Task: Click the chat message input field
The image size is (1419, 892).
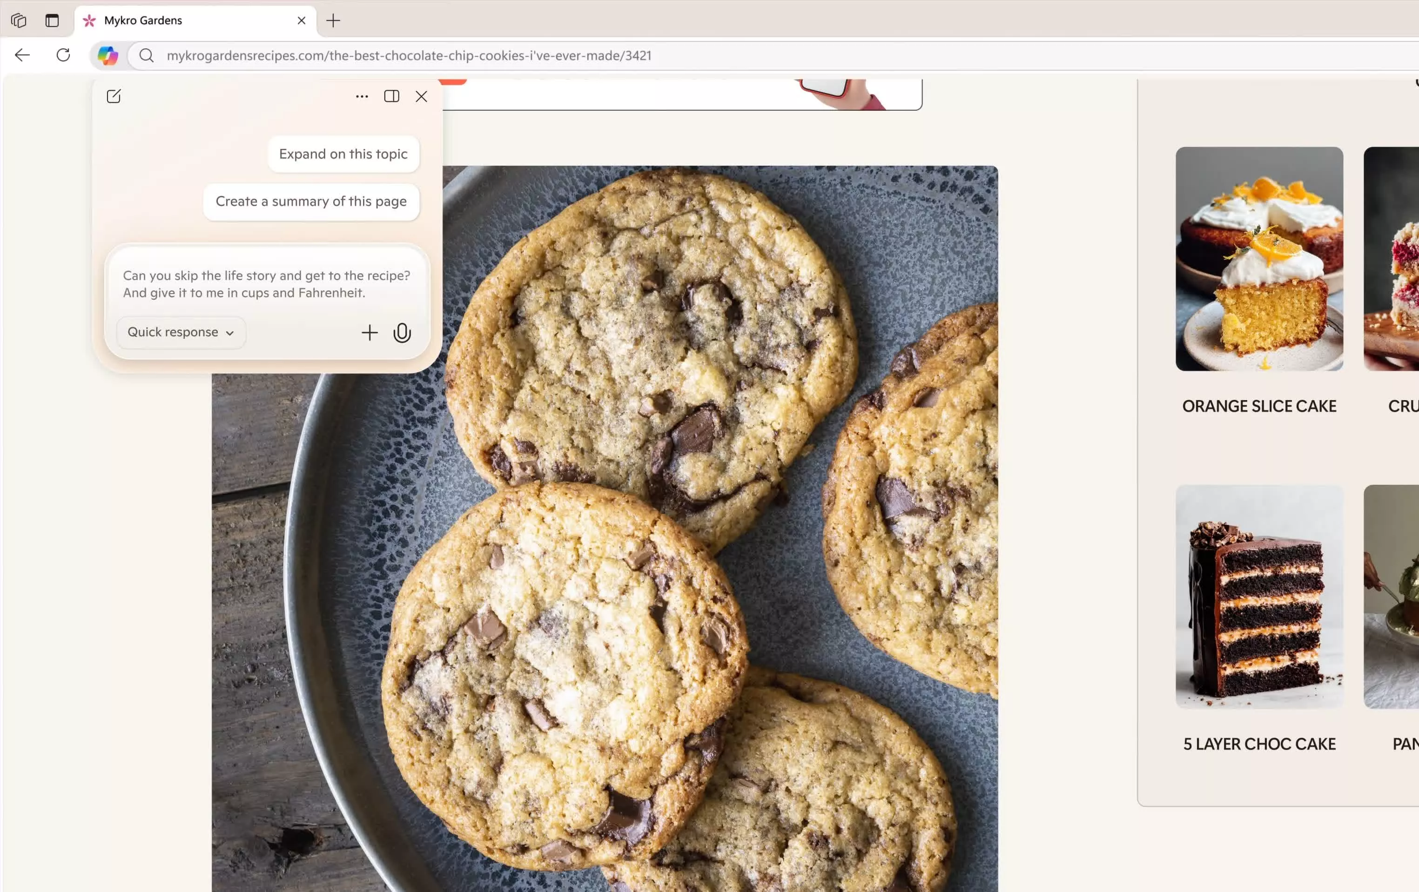Action: (x=267, y=285)
